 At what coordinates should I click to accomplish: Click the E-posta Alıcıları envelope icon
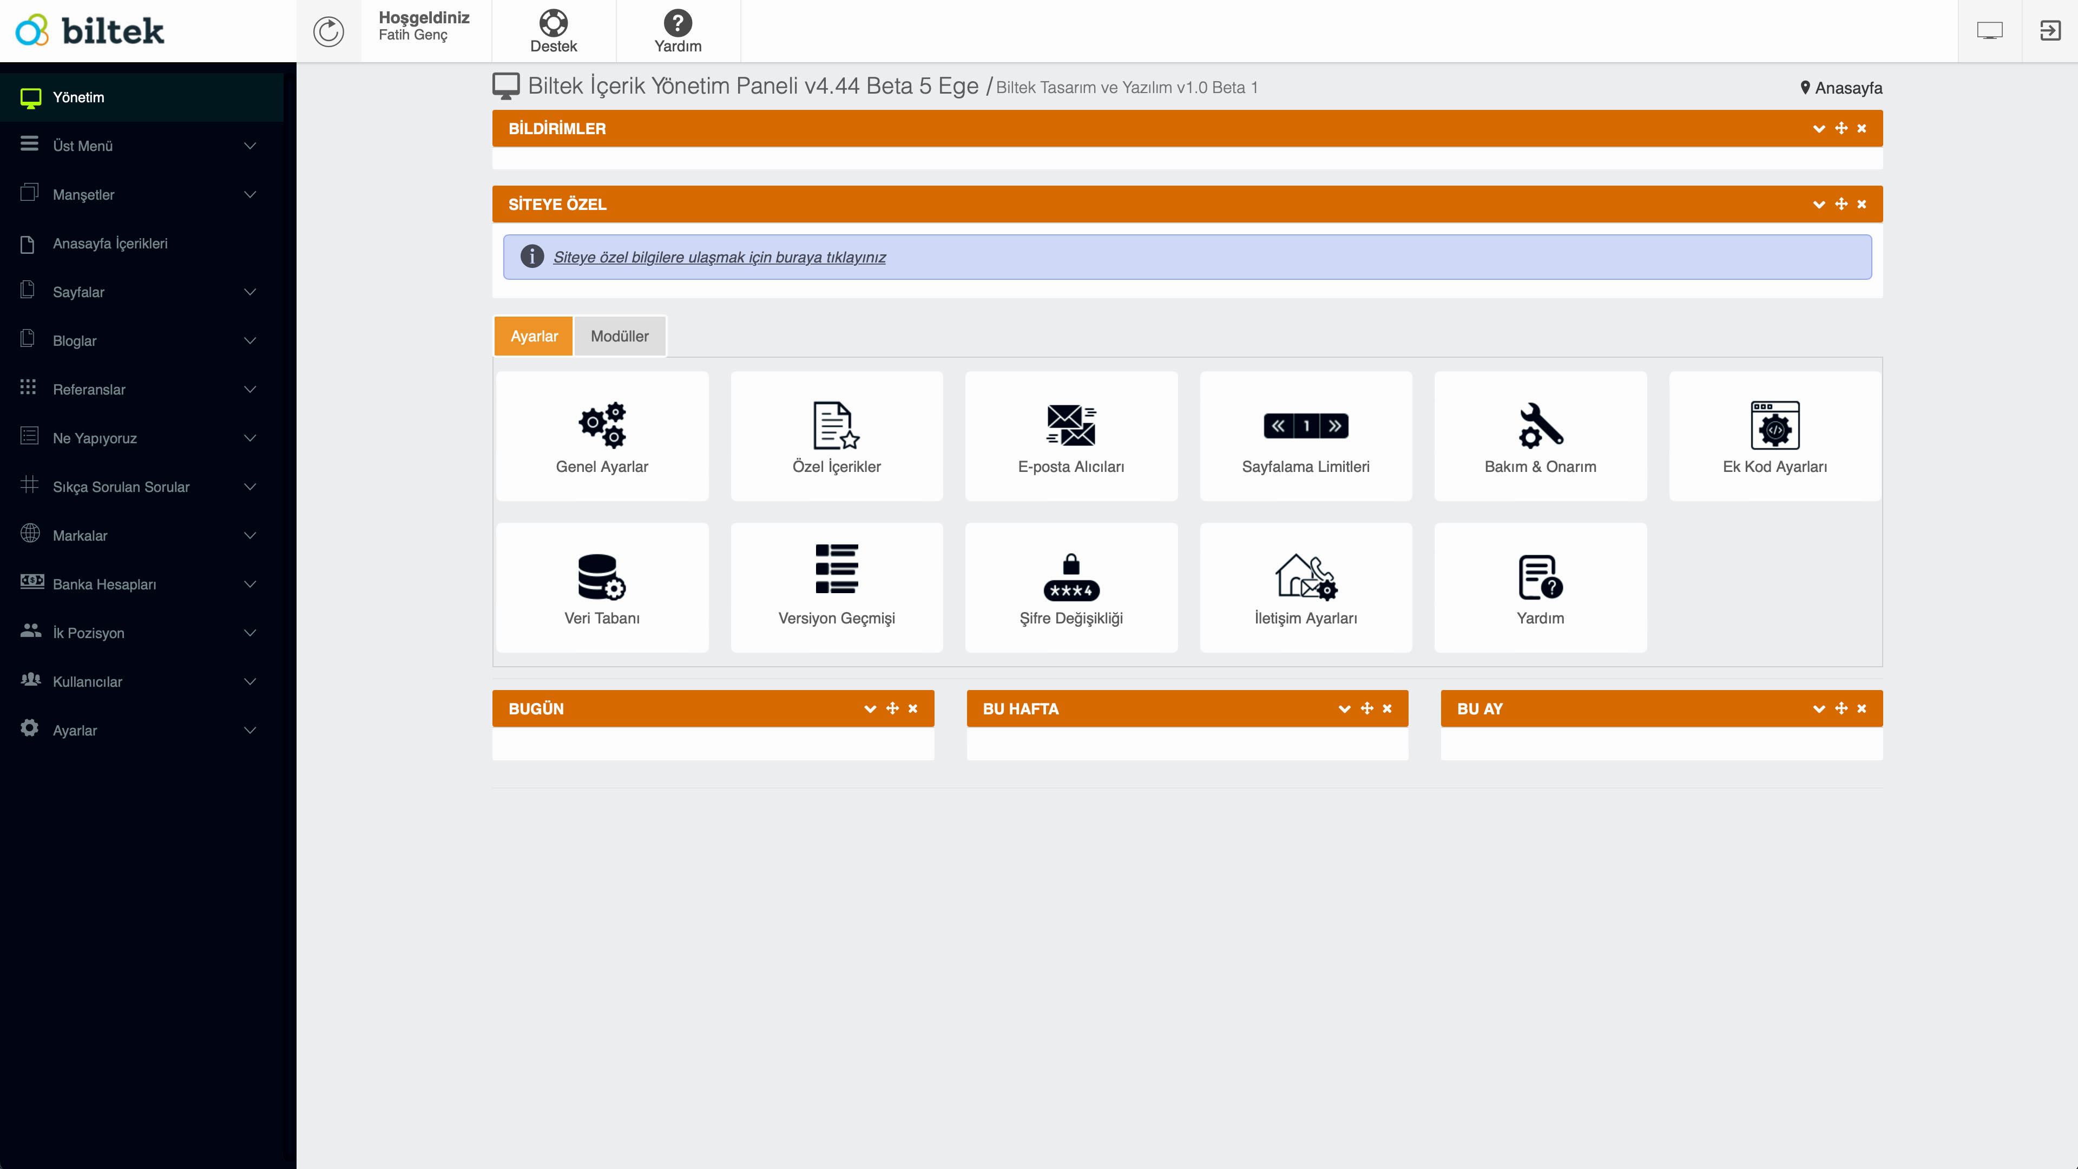pyautogui.click(x=1070, y=425)
